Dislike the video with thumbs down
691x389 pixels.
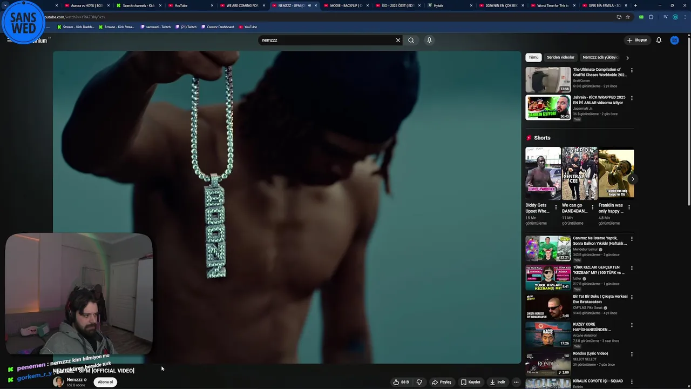coord(419,382)
